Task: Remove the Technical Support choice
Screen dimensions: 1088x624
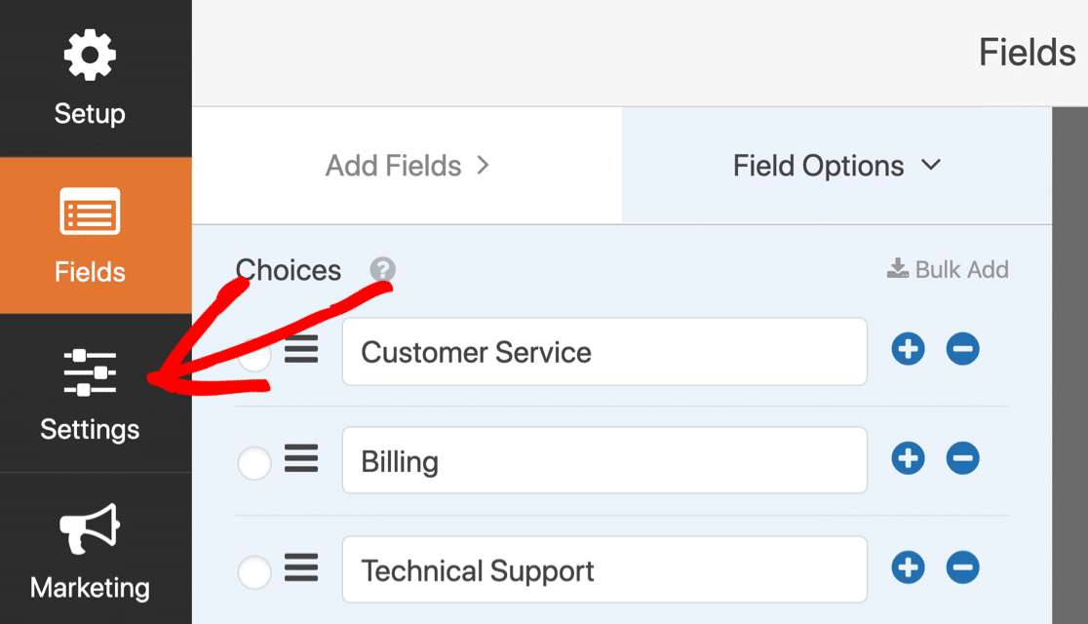Action: click(x=962, y=567)
